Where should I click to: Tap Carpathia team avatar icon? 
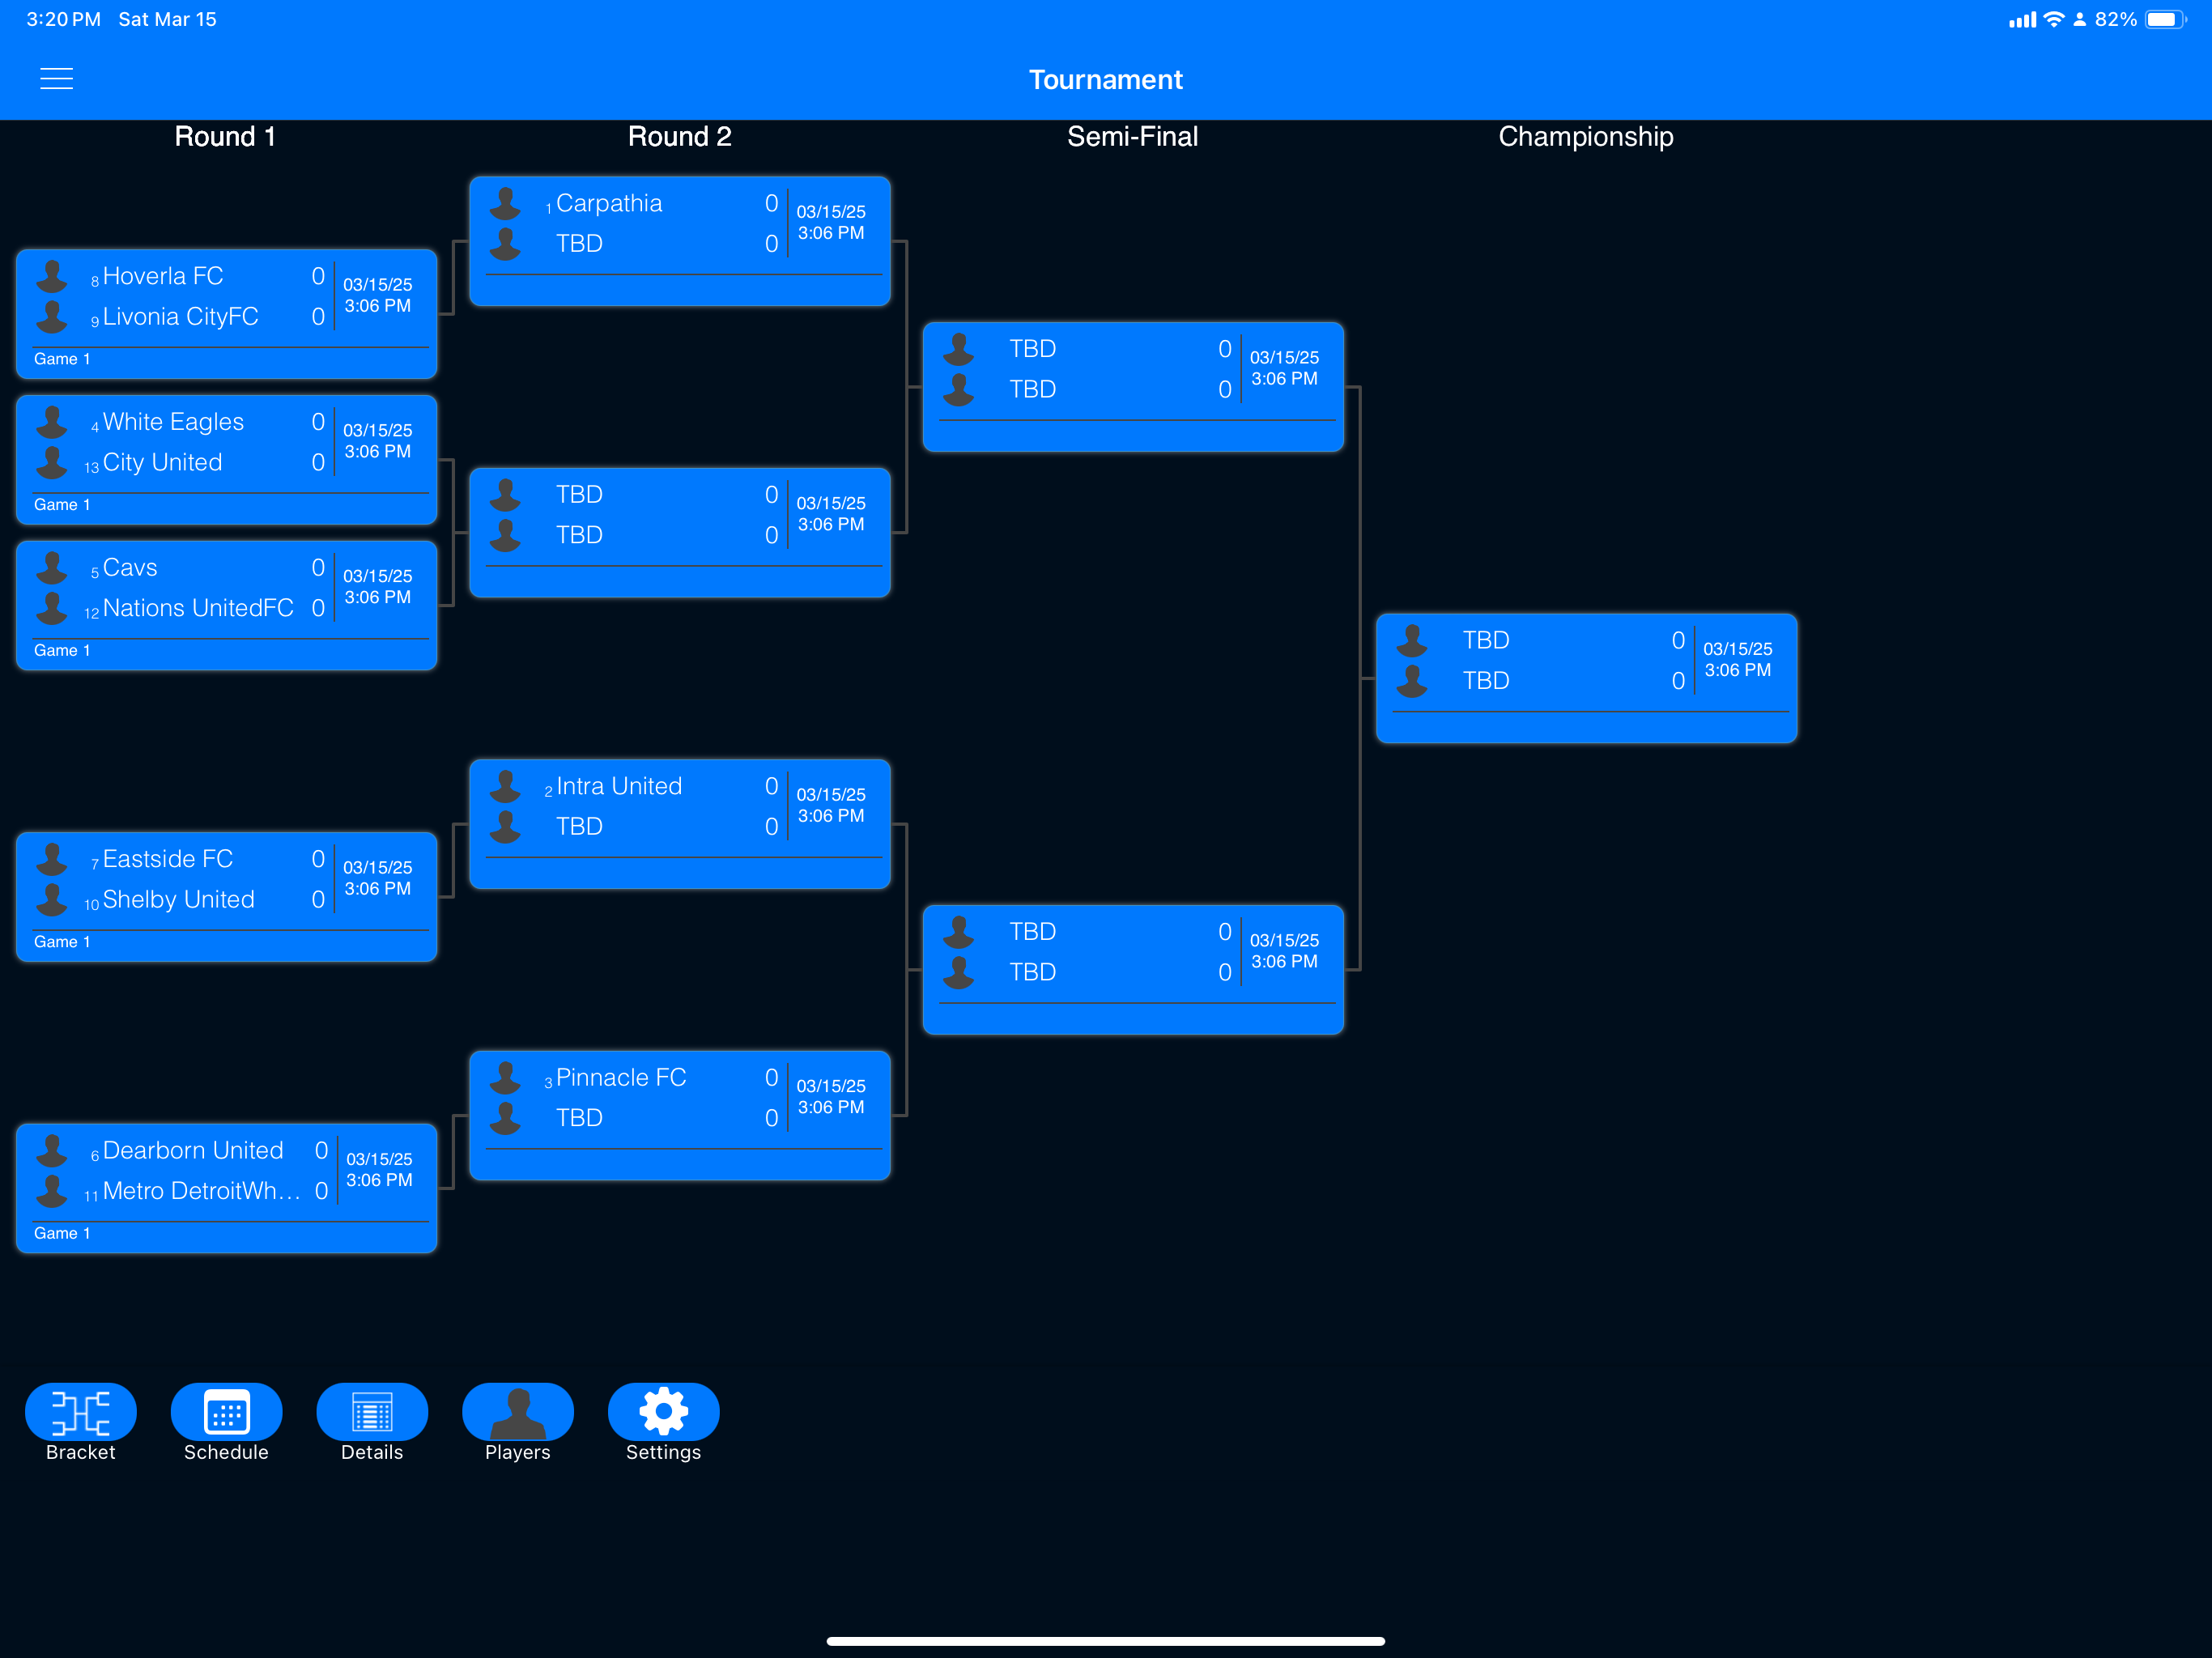[x=505, y=203]
